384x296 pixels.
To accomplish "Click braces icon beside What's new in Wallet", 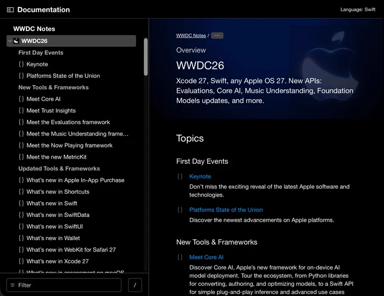I will point(21,238).
